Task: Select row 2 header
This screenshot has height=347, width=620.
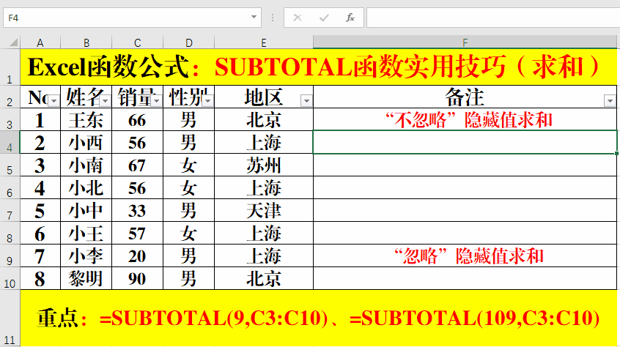Action: [10, 97]
